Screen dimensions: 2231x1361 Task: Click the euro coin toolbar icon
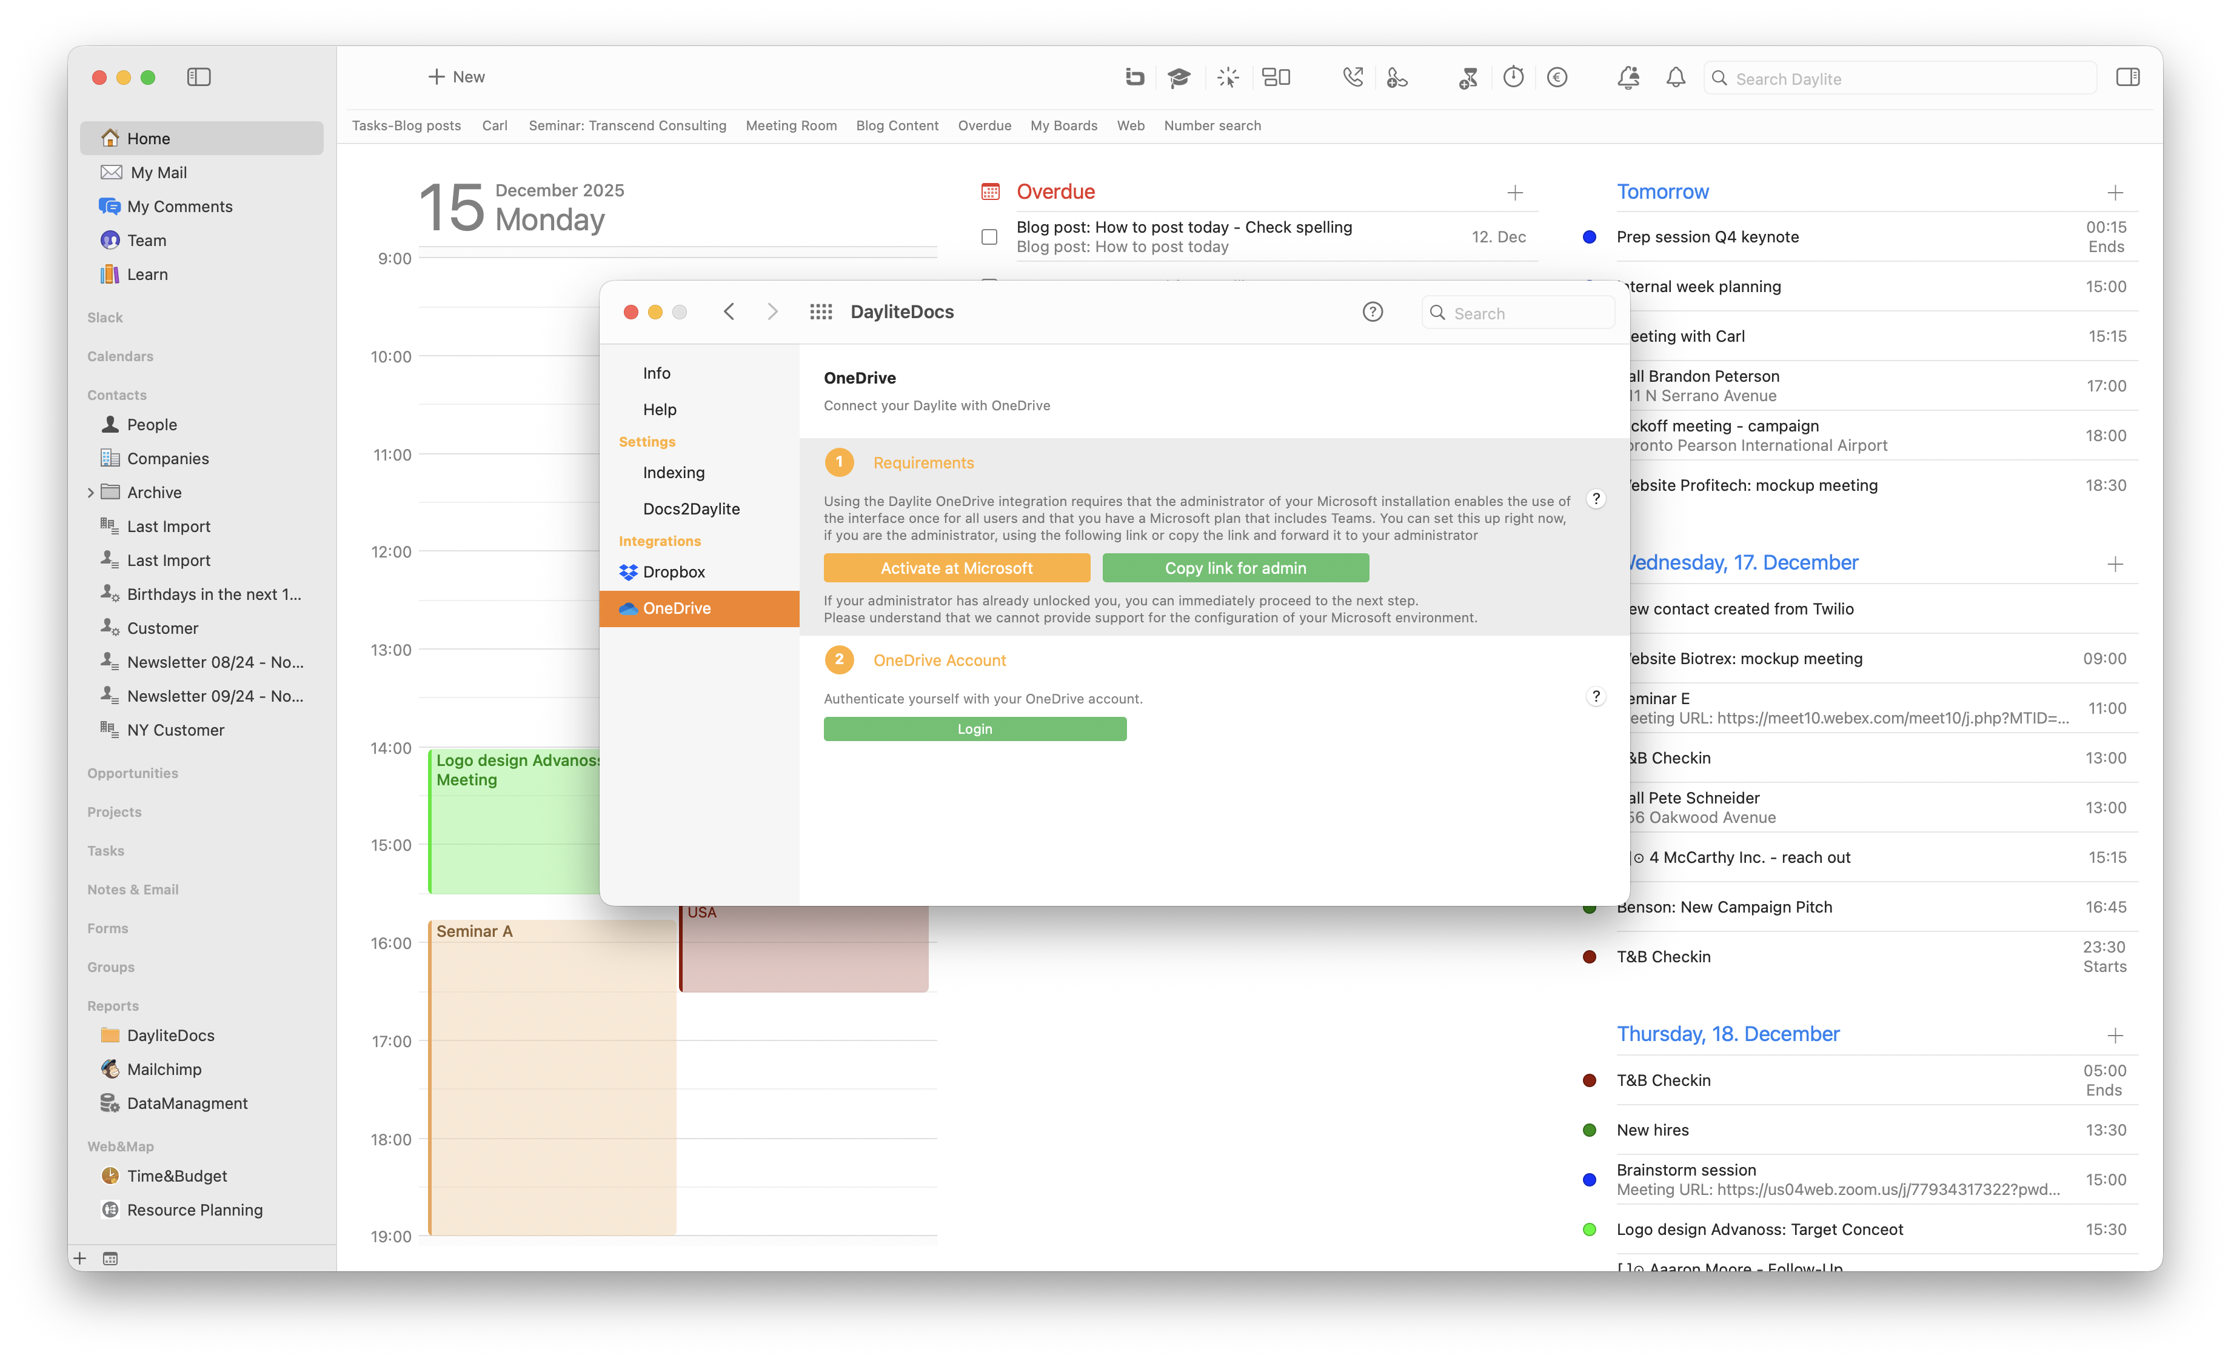pyautogui.click(x=1557, y=78)
